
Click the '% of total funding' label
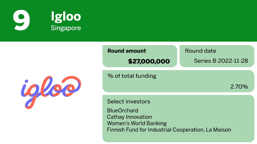132,76
